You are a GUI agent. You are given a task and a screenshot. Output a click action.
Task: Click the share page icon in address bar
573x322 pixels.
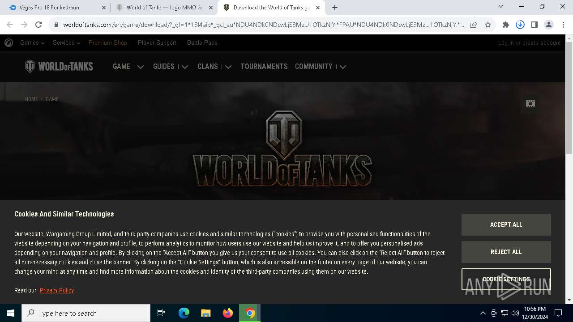(474, 25)
